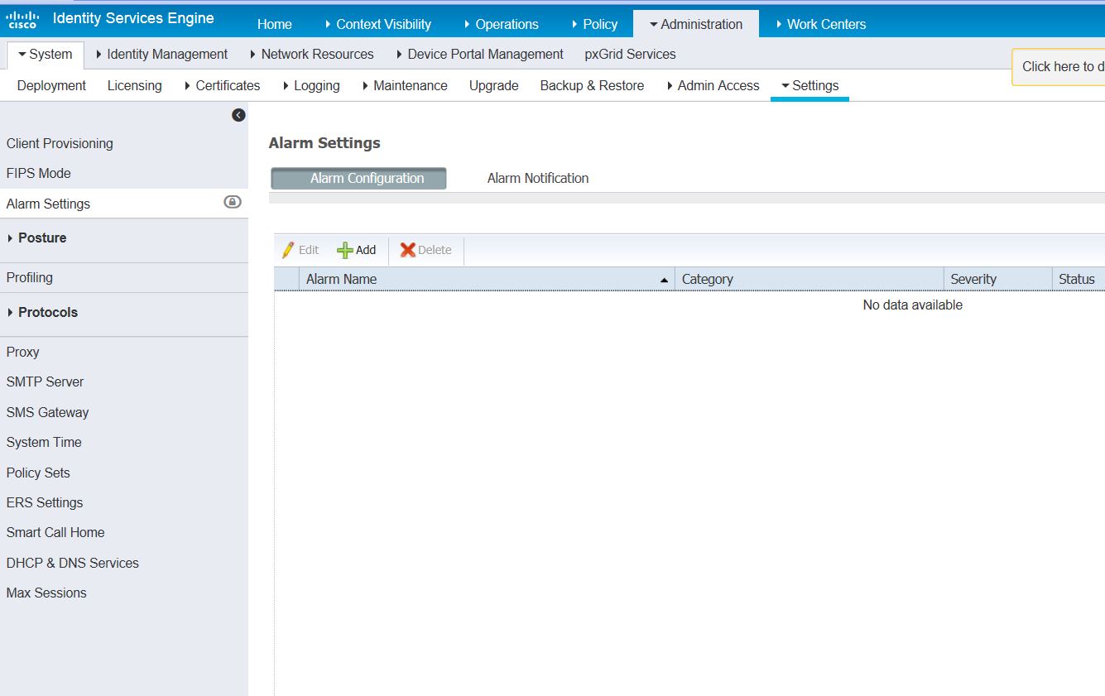
Task: Open DHCP & DNS Services
Action: pyautogui.click(x=72, y=563)
